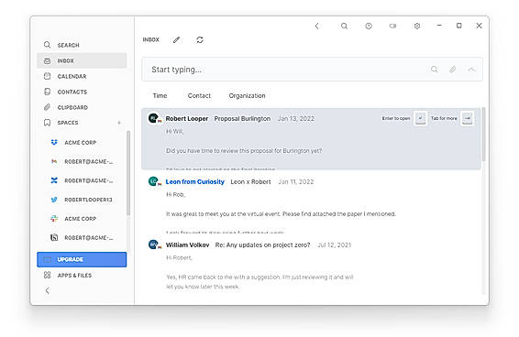Click Leon from Curiosity's avatar

click(x=153, y=181)
